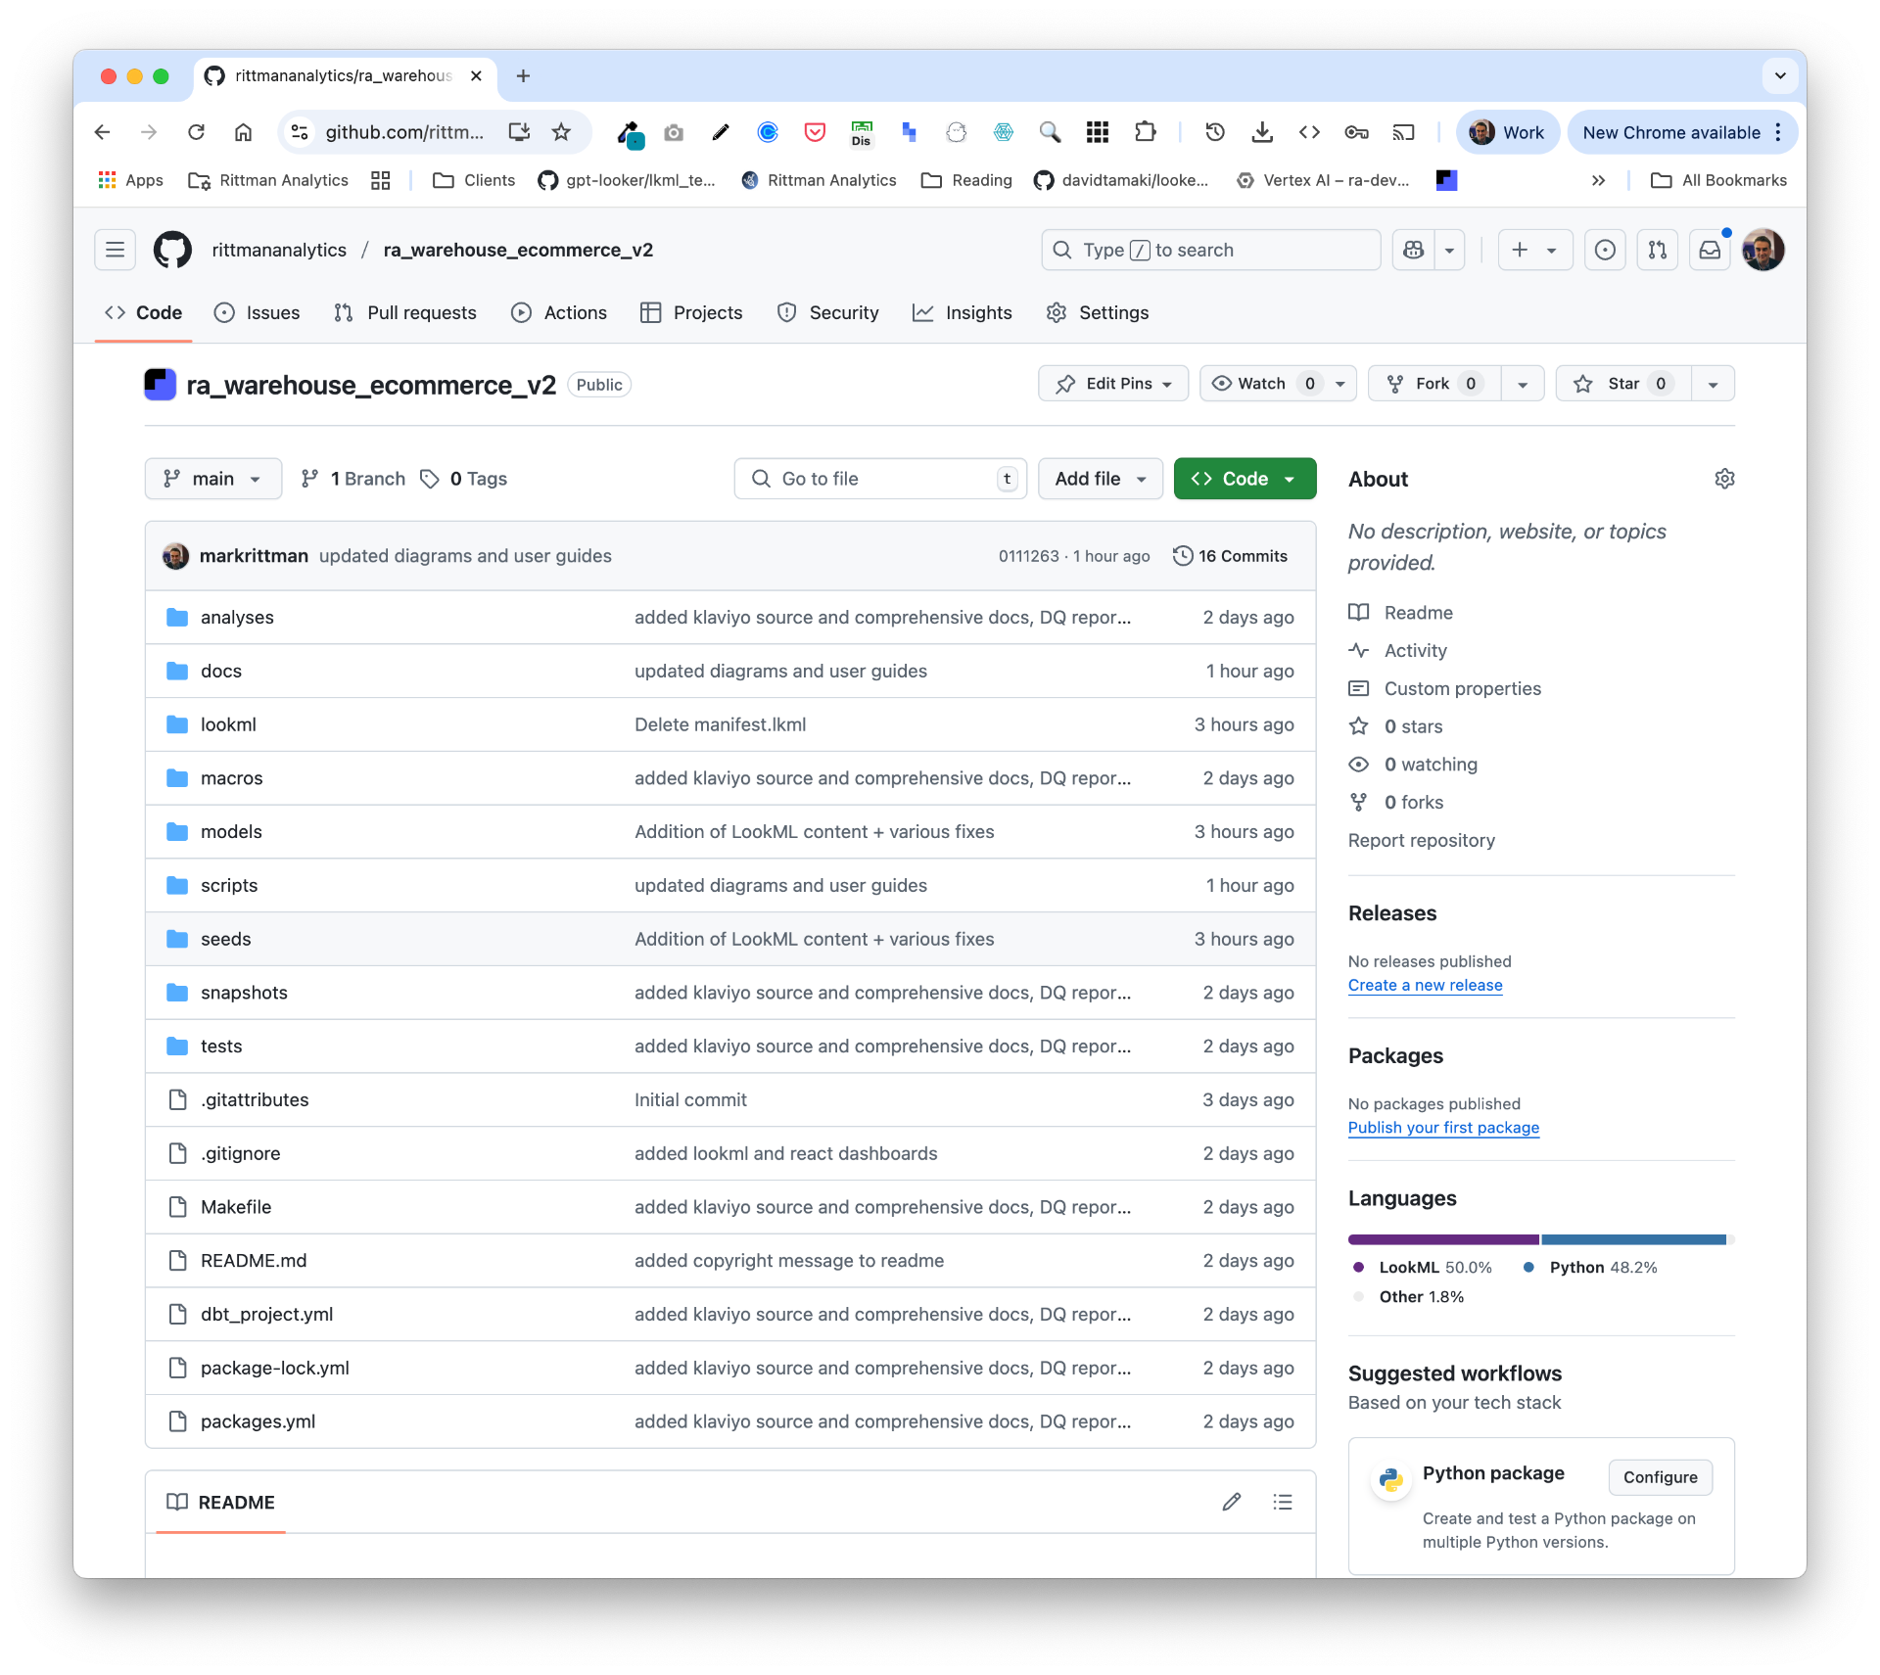Open Copilot via the icon beside search
Image resolution: width=1880 pixels, height=1675 pixels.
[1413, 250]
